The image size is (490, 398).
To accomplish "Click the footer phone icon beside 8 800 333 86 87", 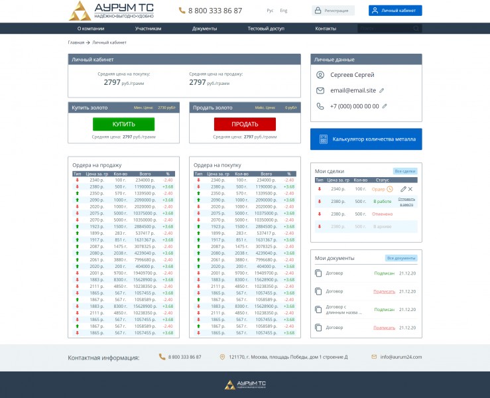I will click(x=162, y=357).
